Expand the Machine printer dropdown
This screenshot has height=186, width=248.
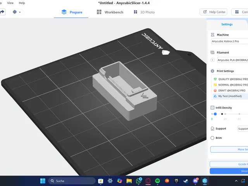[x=229, y=41]
